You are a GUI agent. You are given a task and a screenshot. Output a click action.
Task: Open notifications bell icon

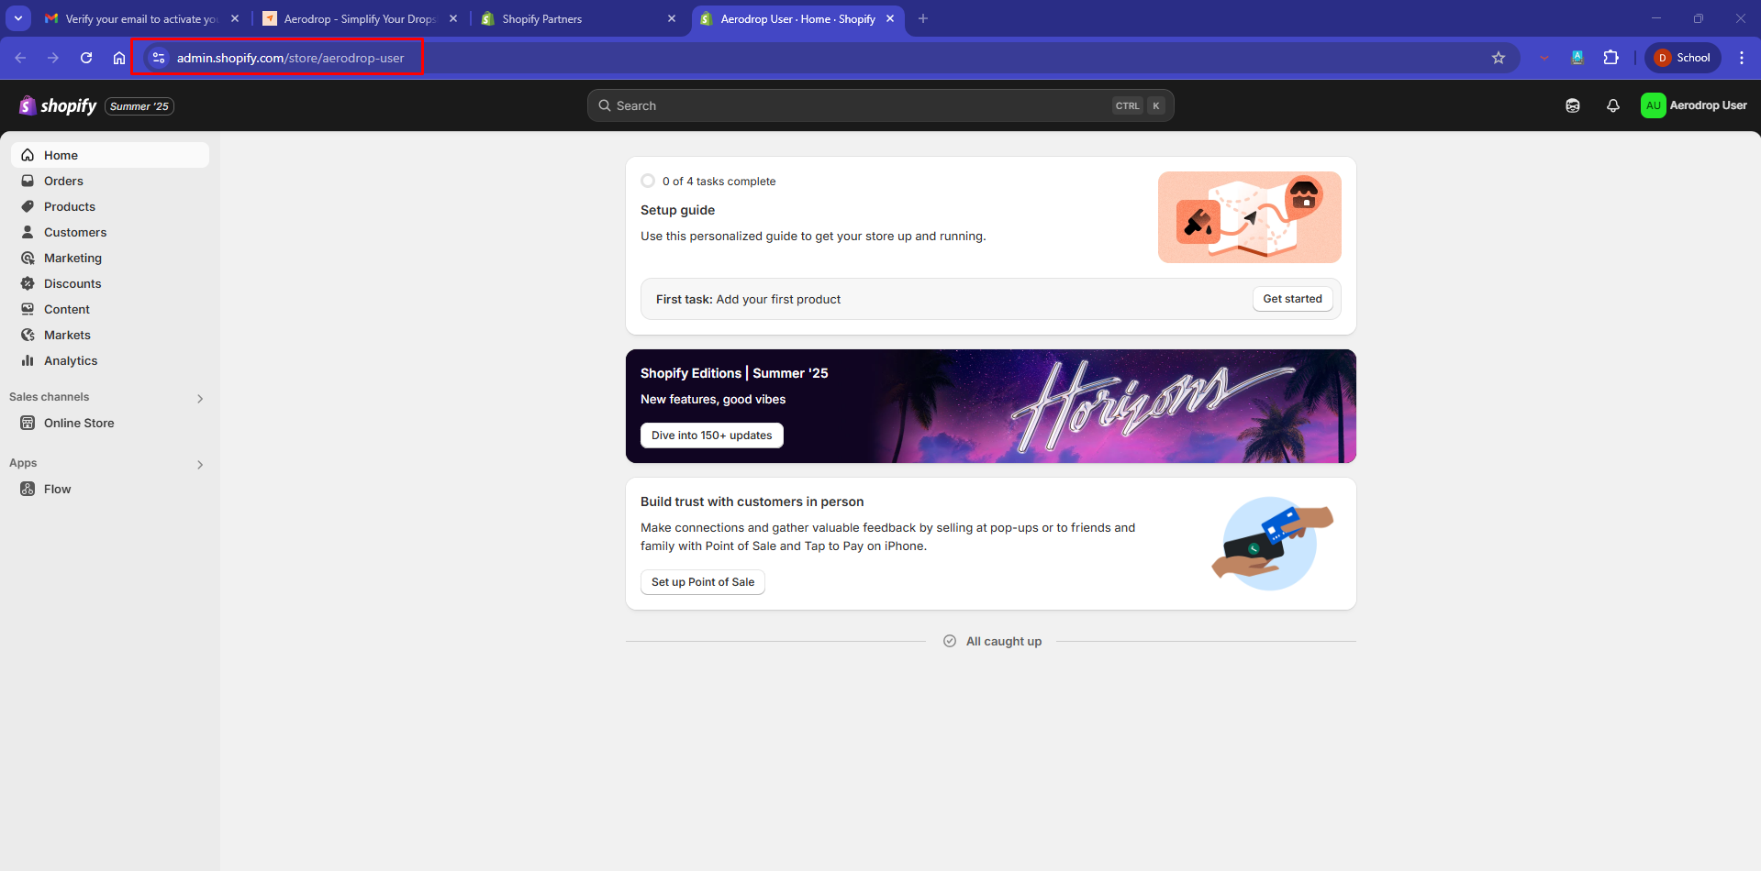click(x=1613, y=105)
